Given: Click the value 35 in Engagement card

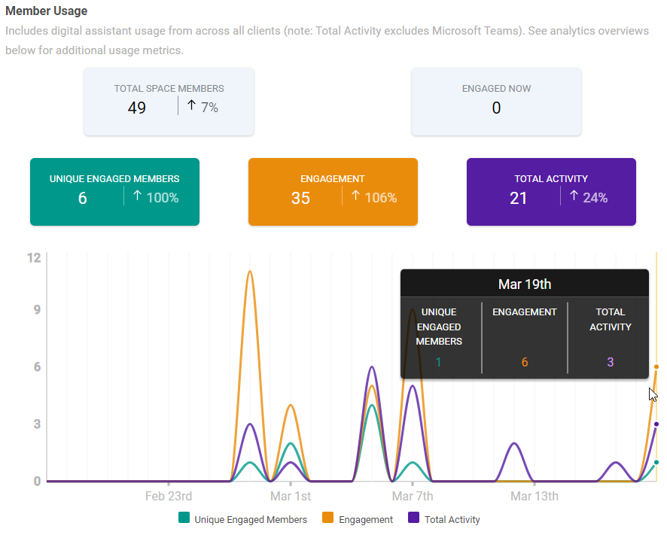Looking at the screenshot, I should coord(300,198).
